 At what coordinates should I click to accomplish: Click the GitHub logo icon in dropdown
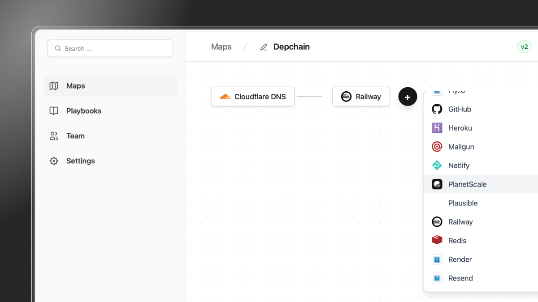point(437,109)
